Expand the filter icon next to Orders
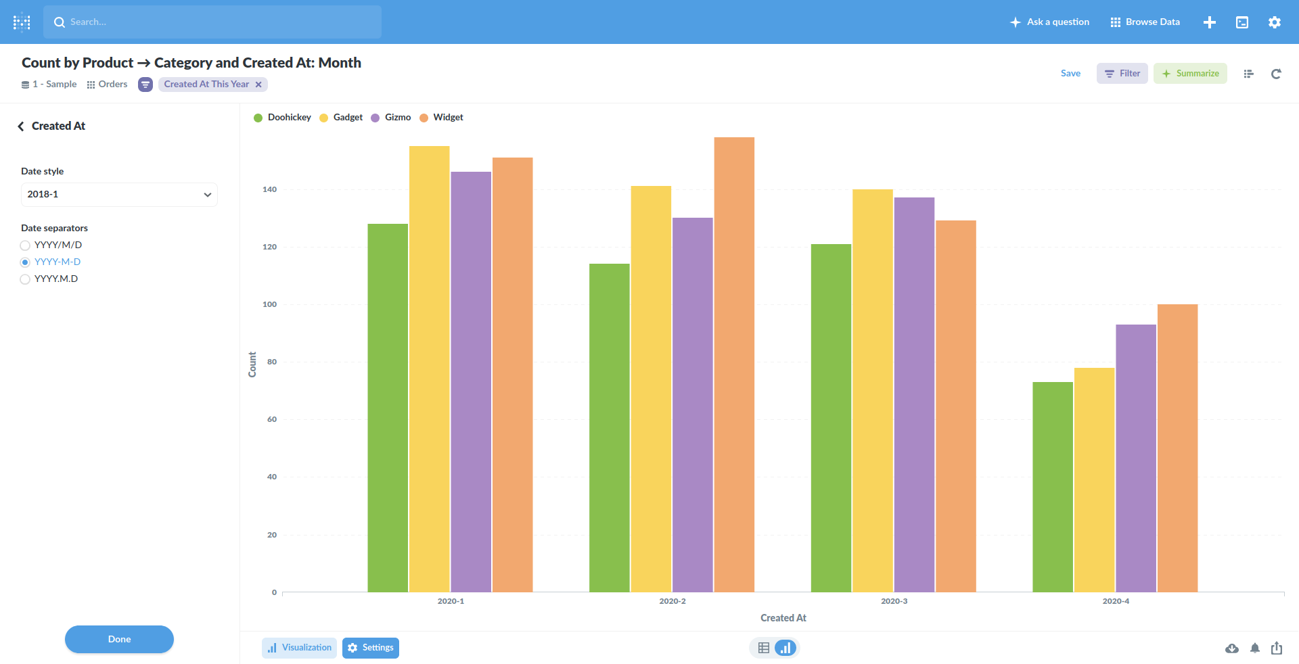Viewport: 1299px width, 664px height. (145, 85)
